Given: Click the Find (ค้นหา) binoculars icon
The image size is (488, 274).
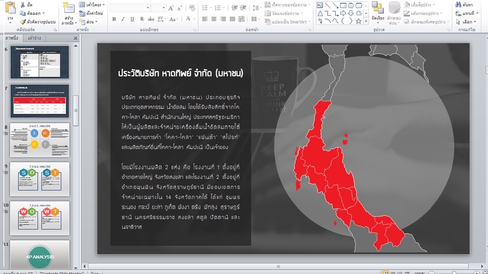Looking at the screenshot, I should 458,5.
